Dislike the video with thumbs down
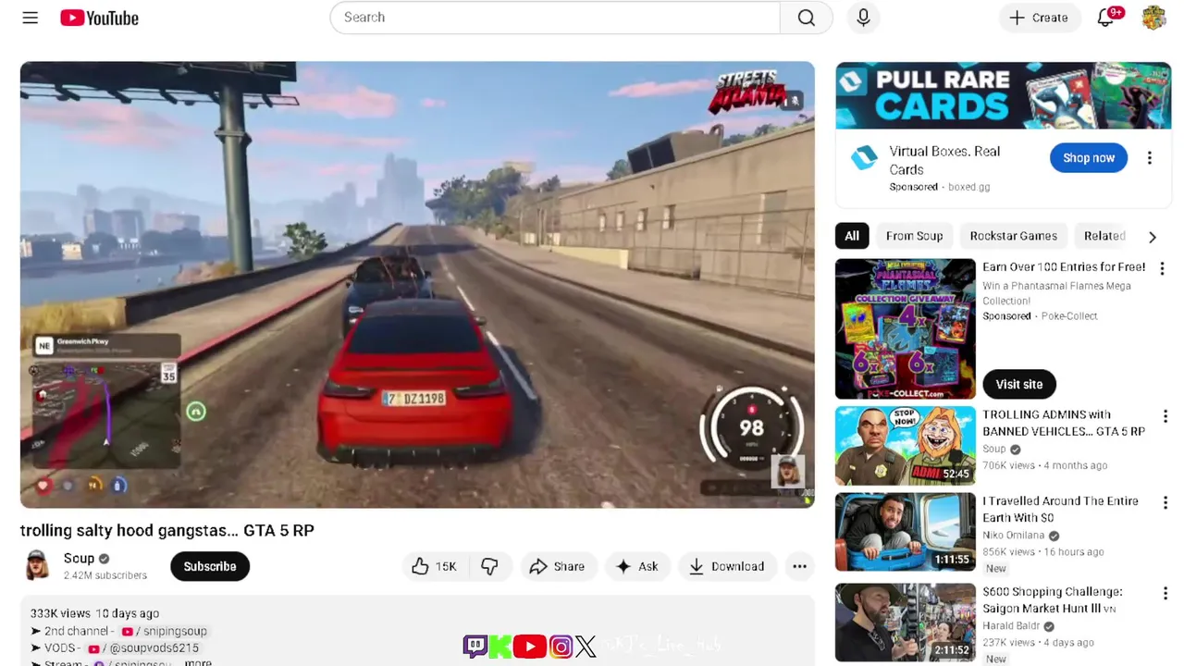The image size is (1184, 666). [x=489, y=566]
